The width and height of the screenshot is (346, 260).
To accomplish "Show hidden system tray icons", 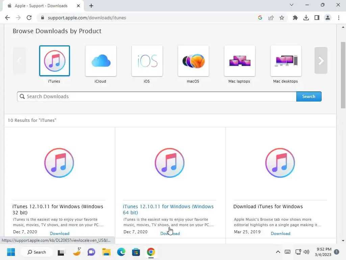I will [x=278, y=252].
